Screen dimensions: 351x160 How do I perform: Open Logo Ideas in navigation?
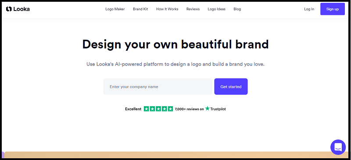point(216,9)
